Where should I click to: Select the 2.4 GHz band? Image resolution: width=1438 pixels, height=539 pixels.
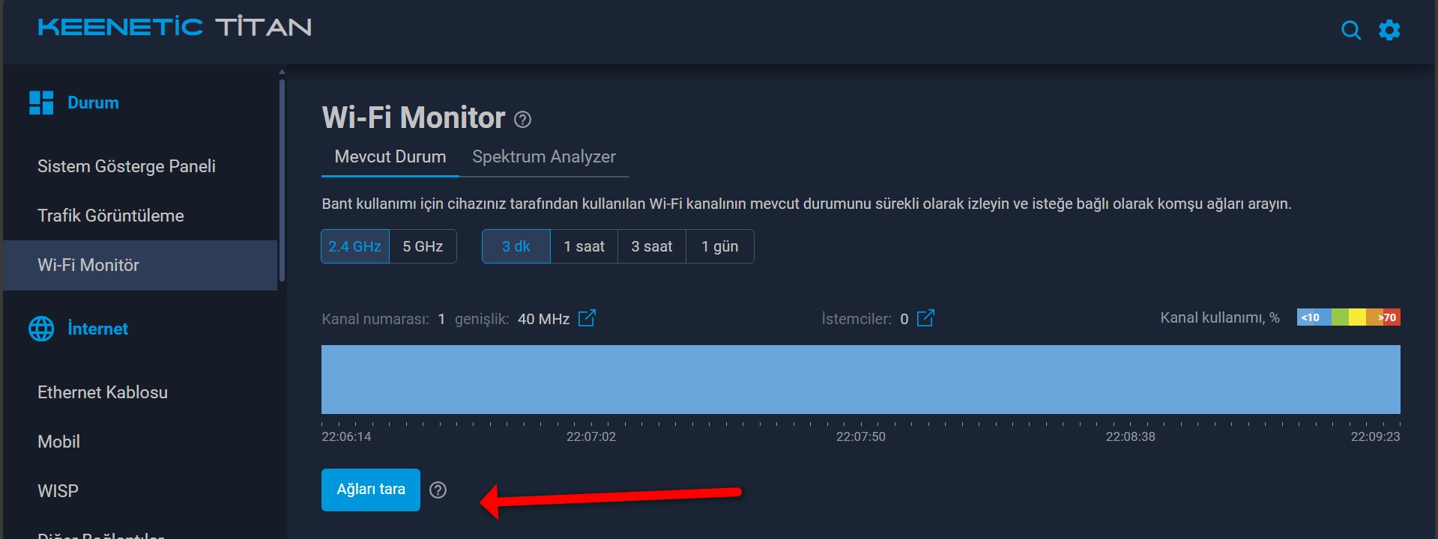tap(355, 246)
